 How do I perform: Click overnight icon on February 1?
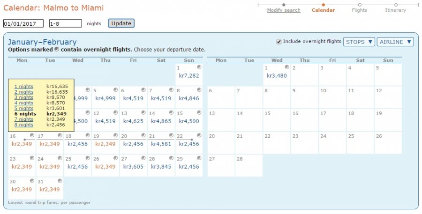[x=286, y=67]
